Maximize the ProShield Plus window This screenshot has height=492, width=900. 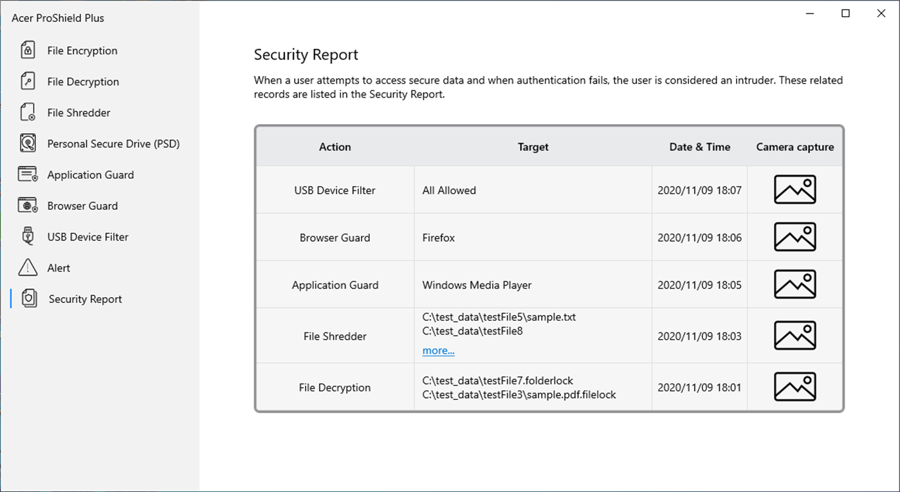[846, 14]
